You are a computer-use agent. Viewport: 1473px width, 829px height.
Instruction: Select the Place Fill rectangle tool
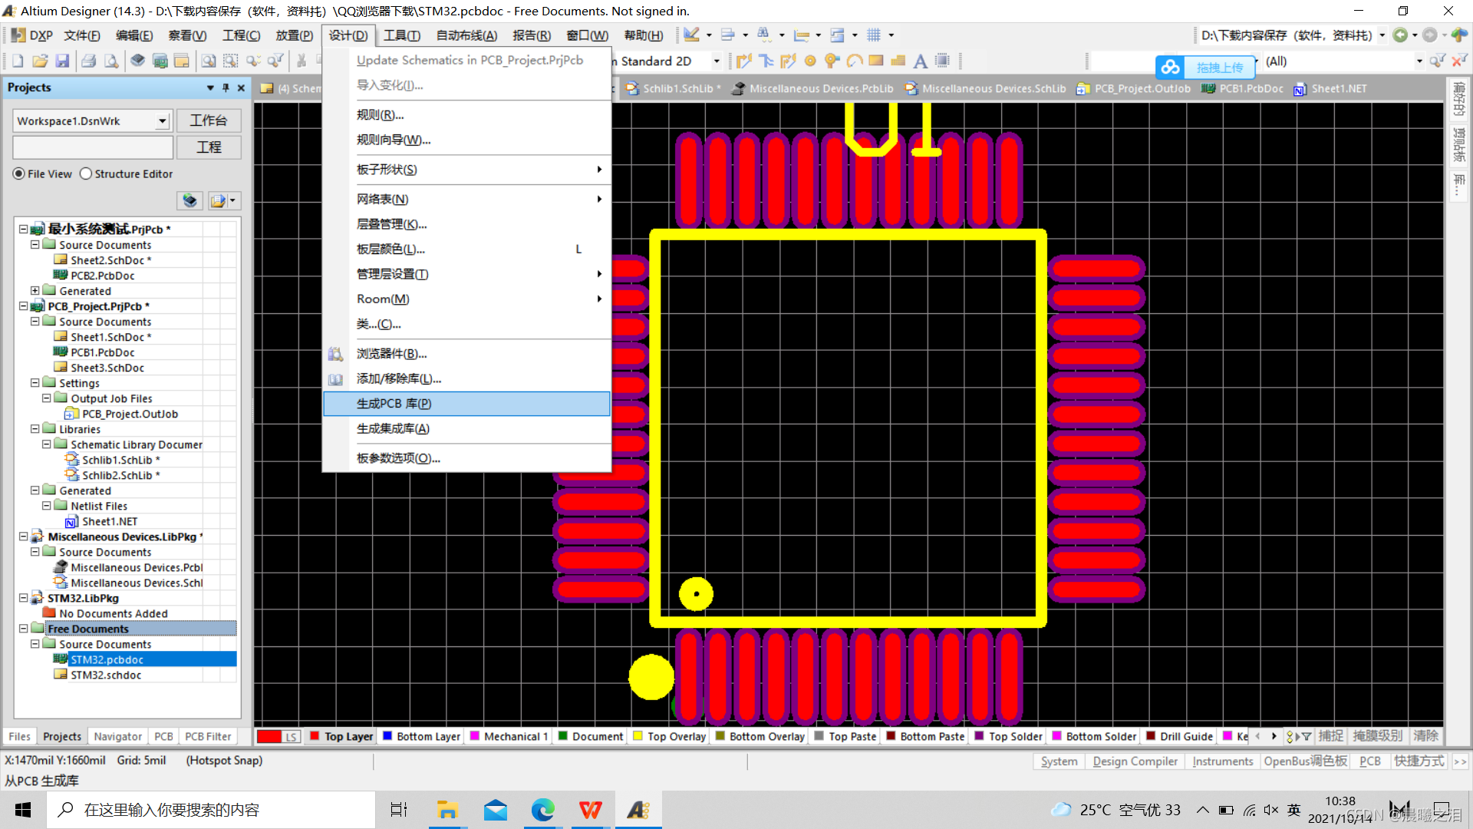pos(876,61)
